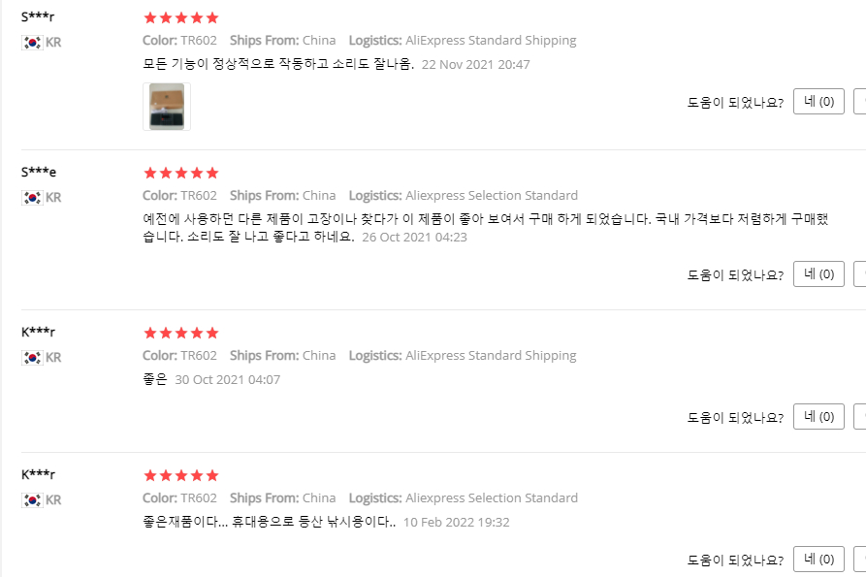
Task: Click the Korean flag icon beside S***e
Action: (x=32, y=198)
